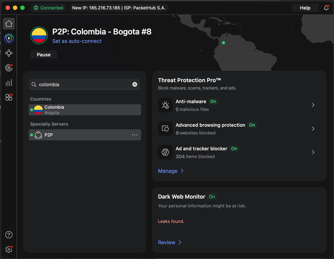Open the help question mark icon in sidebar

(x=9, y=235)
